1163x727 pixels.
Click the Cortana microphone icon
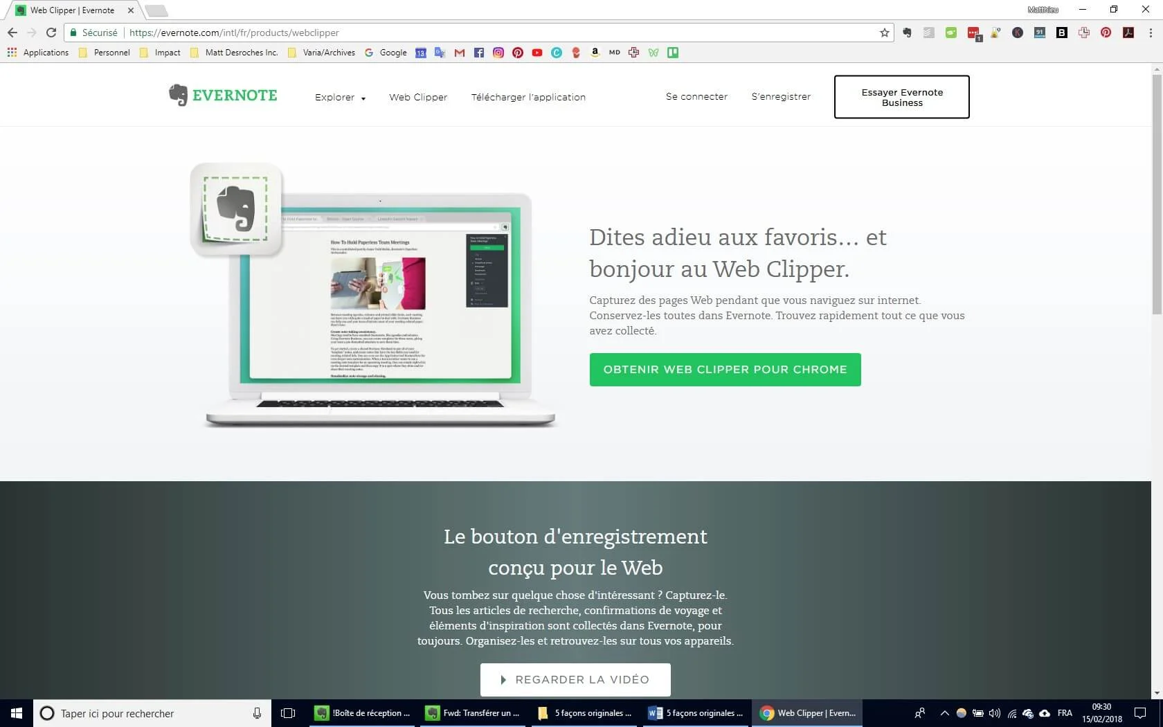[257, 713]
